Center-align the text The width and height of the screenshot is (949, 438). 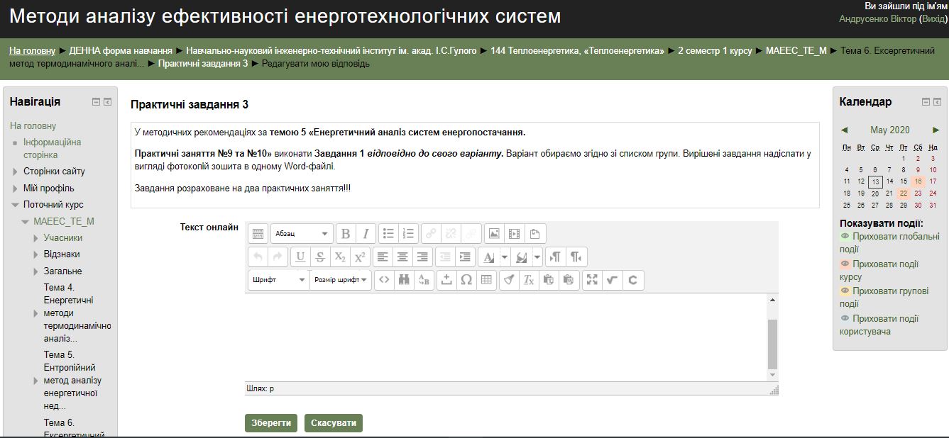(x=402, y=257)
